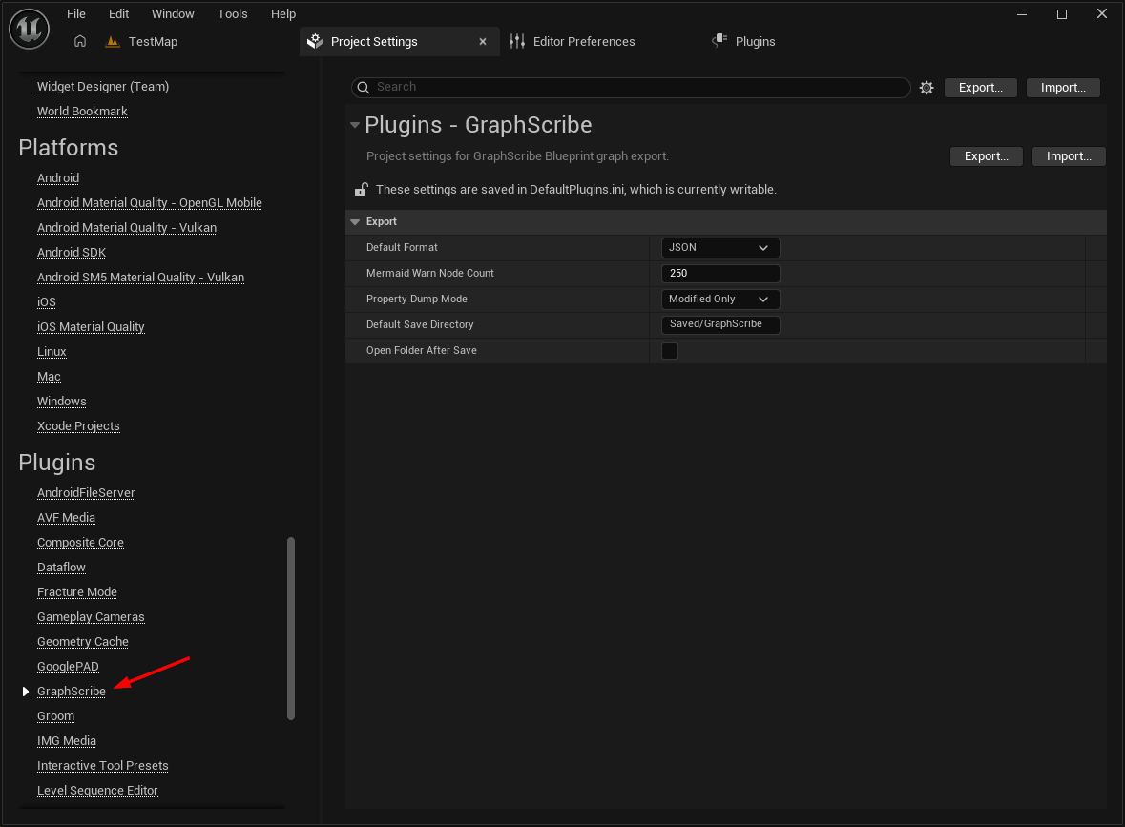
Task: Open Android Material Quality - Vulkan
Action: pyautogui.click(x=126, y=227)
